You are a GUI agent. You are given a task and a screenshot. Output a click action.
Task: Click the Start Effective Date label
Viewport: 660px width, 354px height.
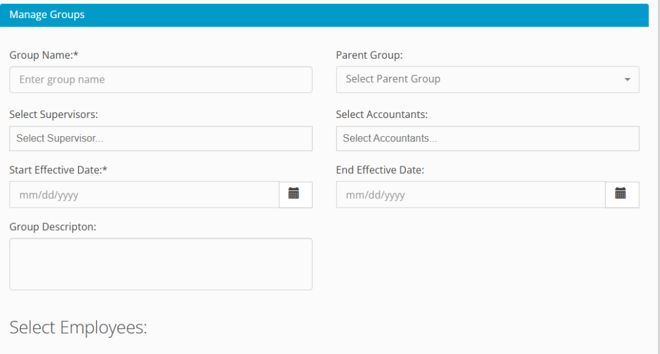coord(58,170)
